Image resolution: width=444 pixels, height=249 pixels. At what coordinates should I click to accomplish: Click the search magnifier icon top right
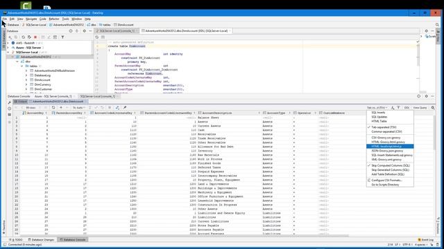tap(437, 25)
